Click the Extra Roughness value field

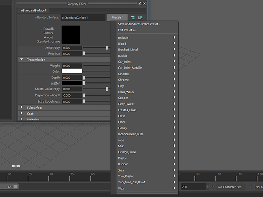pos(72,101)
